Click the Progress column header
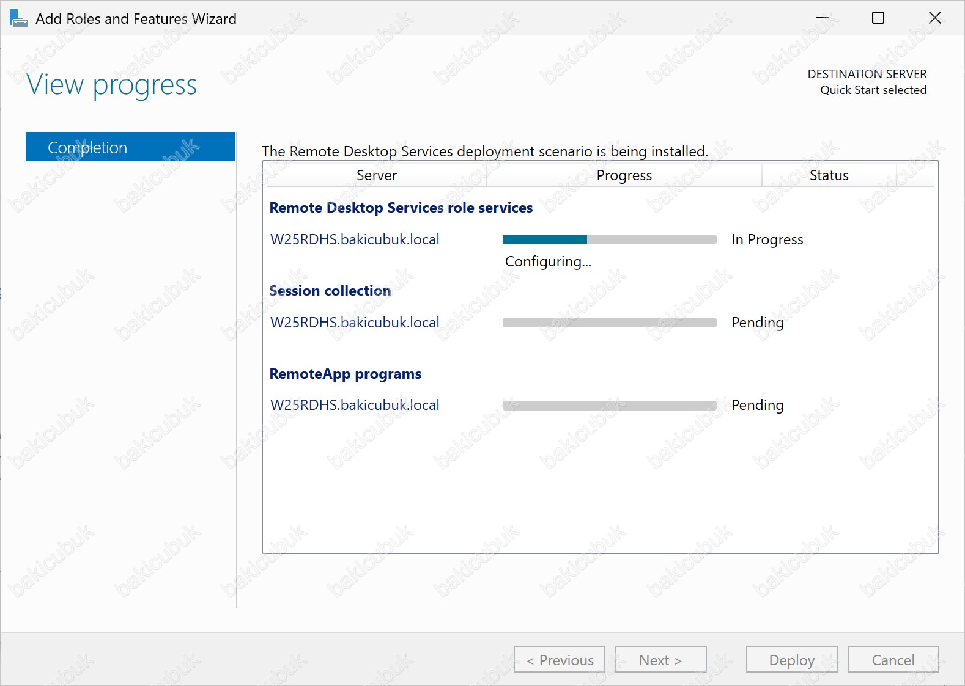Screen dimensions: 965x686 (624, 175)
